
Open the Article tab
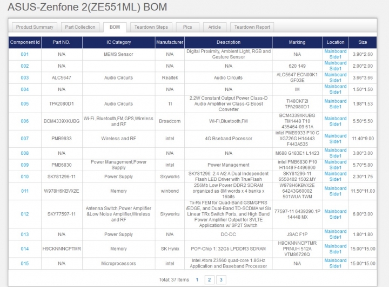tap(214, 27)
